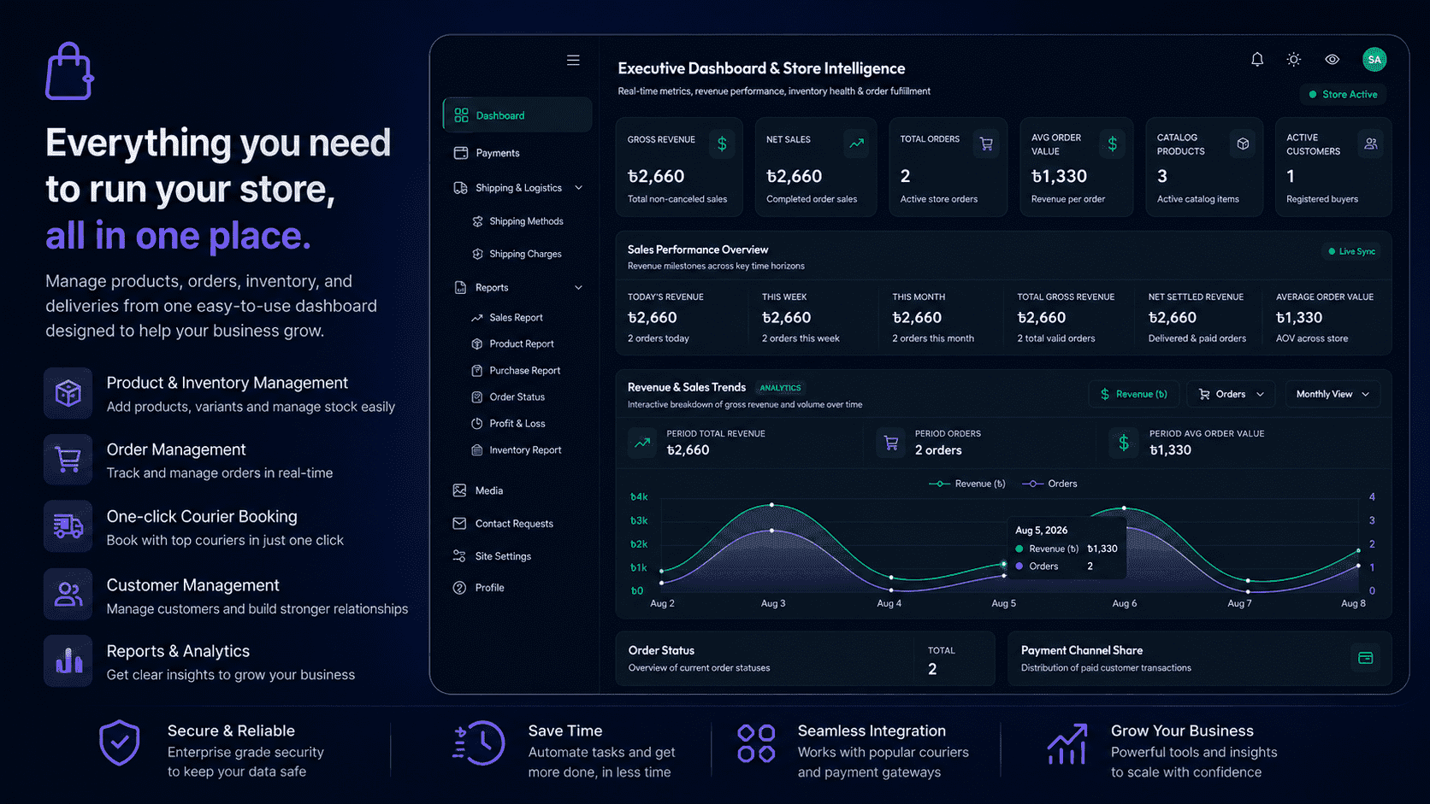Click the Payment Channel Share card icon

click(x=1366, y=658)
